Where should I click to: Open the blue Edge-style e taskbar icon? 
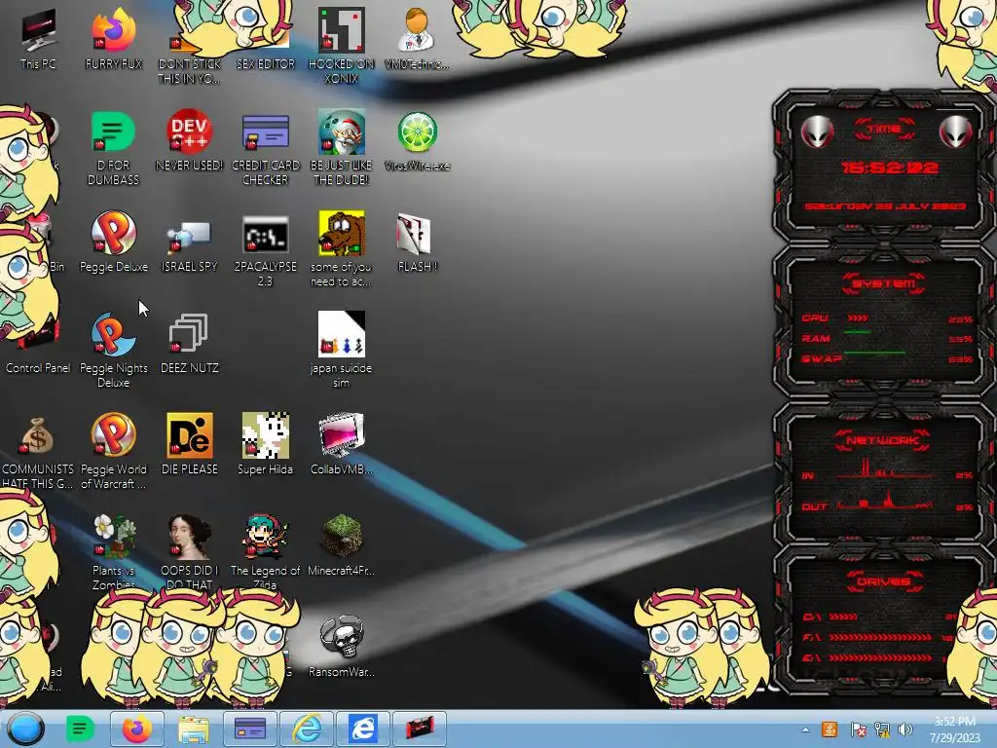363,729
